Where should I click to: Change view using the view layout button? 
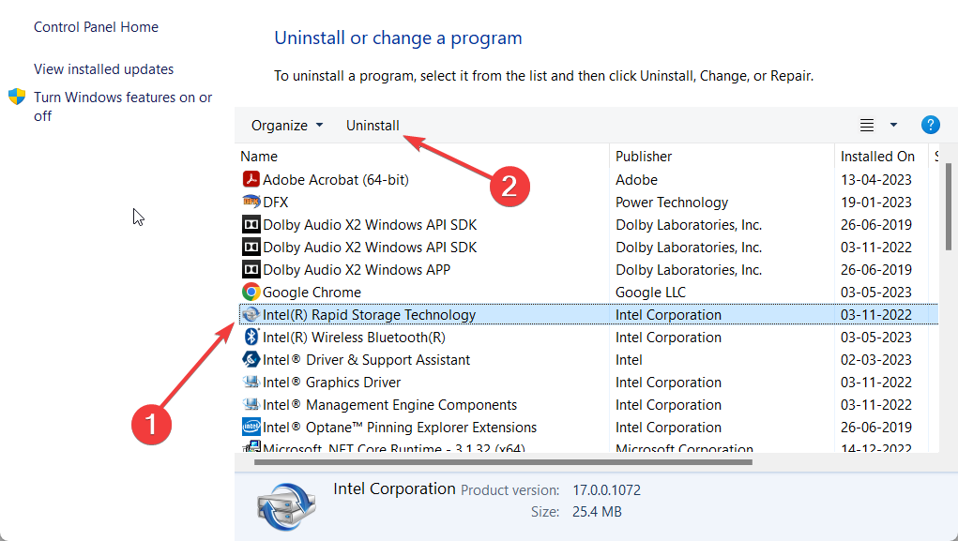tap(867, 125)
